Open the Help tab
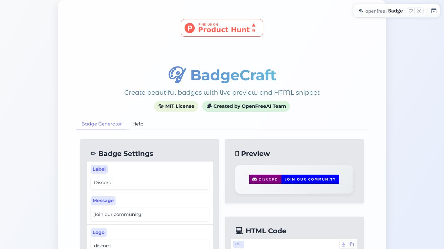 138,124
